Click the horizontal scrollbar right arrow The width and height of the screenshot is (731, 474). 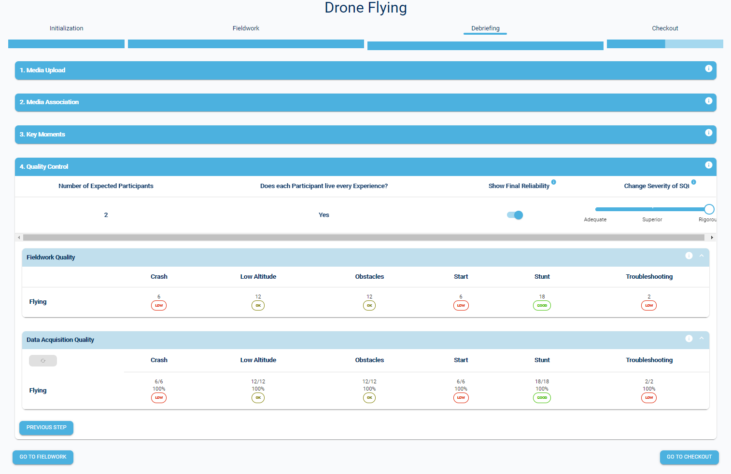pyautogui.click(x=712, y=237)
